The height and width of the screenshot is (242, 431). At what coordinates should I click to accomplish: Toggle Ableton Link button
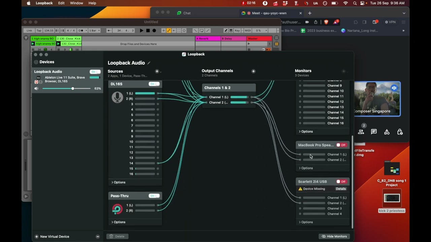(29, 31)
